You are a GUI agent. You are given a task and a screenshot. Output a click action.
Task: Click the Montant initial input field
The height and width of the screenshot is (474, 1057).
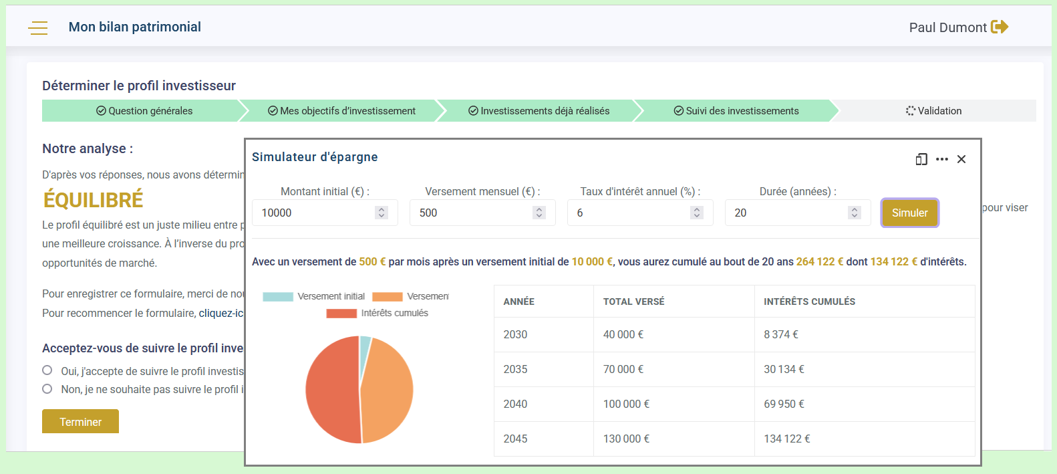click(314, 213)
